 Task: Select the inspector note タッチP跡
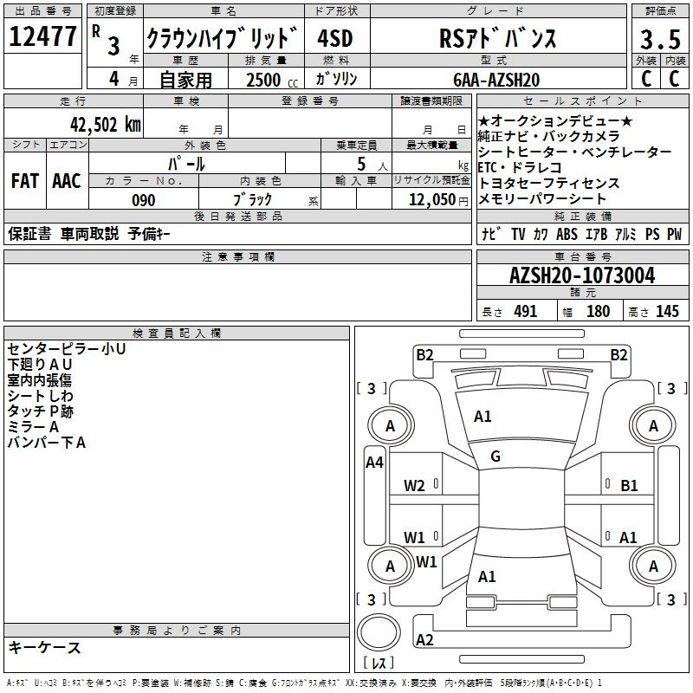coord(40,411)
